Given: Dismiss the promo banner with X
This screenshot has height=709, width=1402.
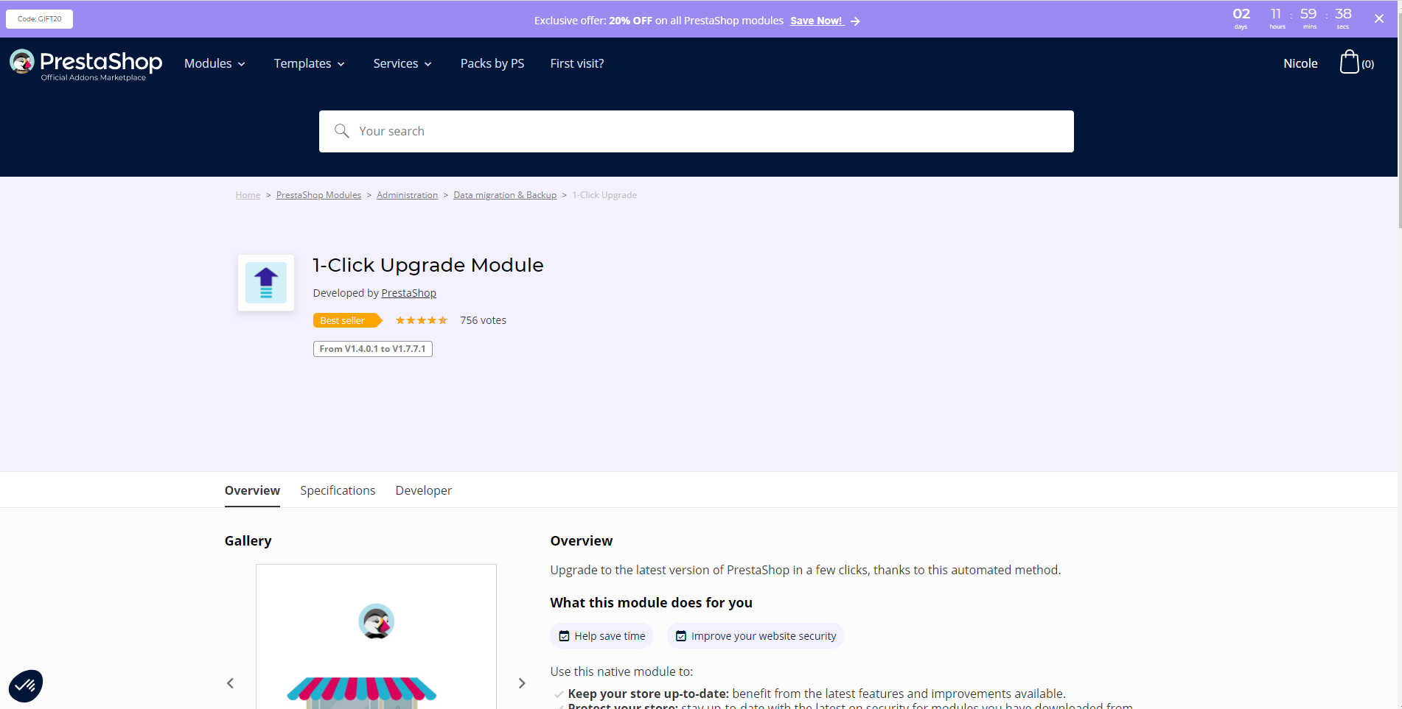Looking at the screenshot, I should [1378, 18].
